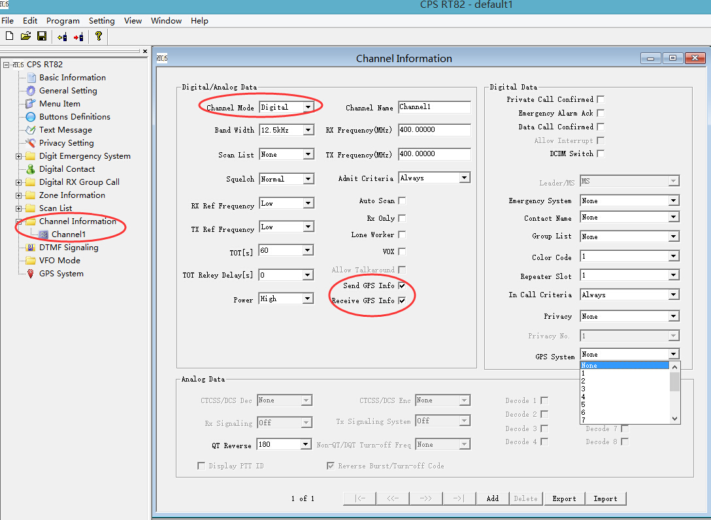Viewport: 711px width, 520px height.
Task: Open Text Message in the tree
Action: pyautogui.click(x=65, y=129)
